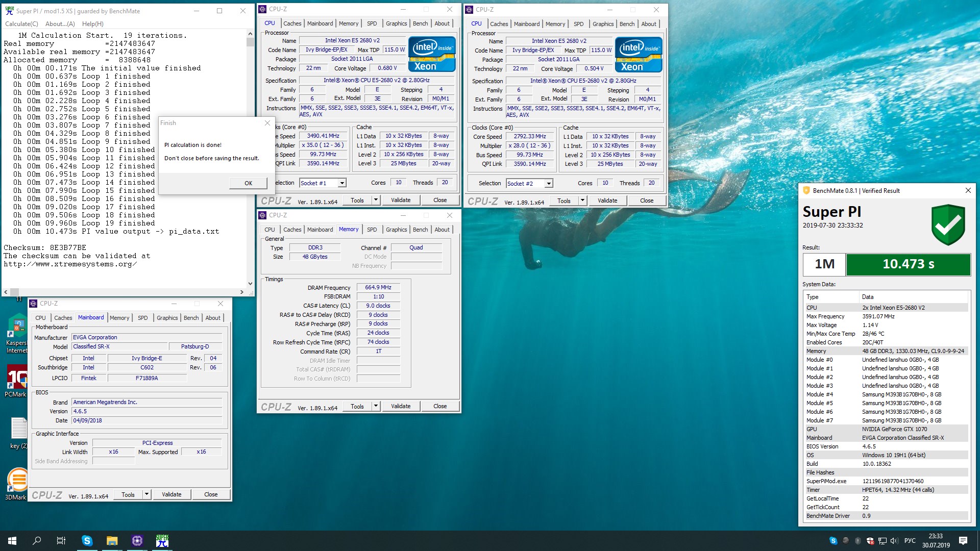Open File Explorer from the taskbar

(x=112, y=540)
